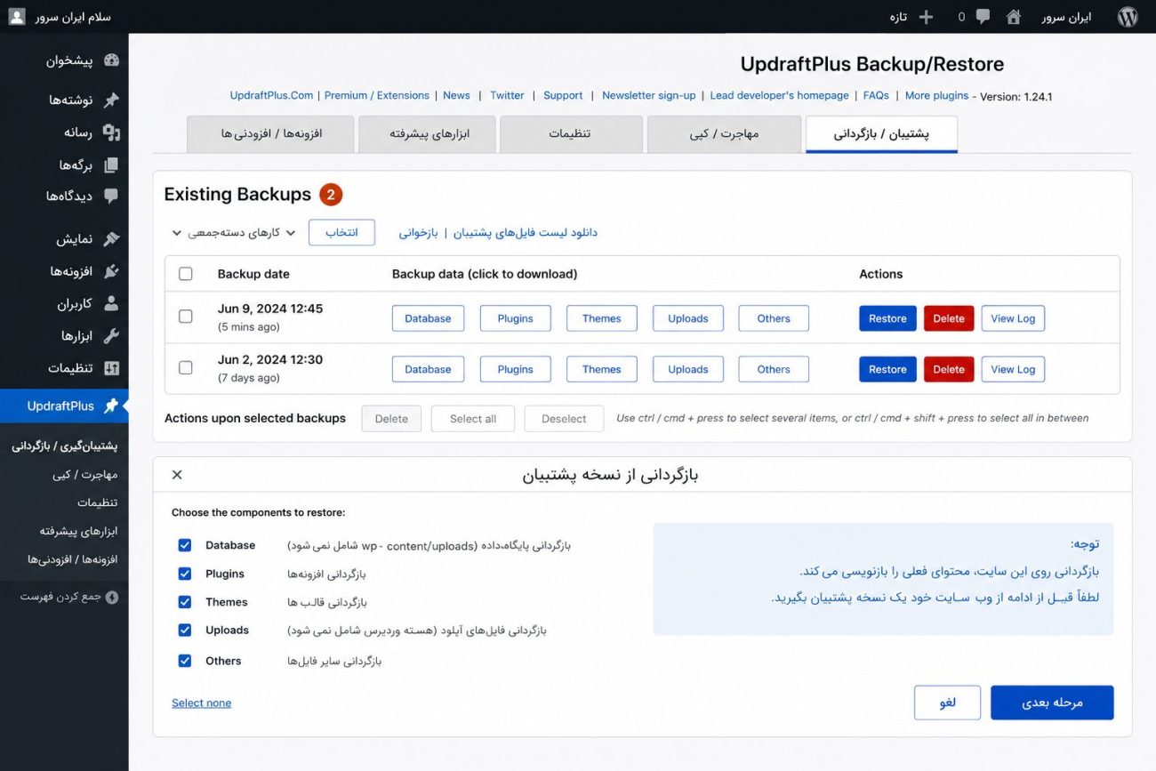Restore the Jun 9, 2024 backup

[887, 318]
